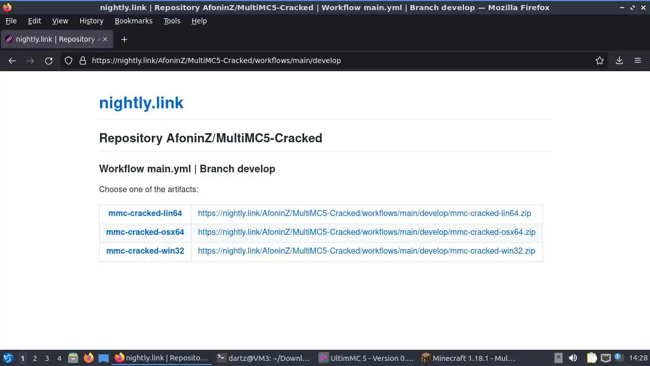Click the 'Choose one of the artifacts' text
The image size is (650, 366).
pyautogui.click(x=149, y=190)
